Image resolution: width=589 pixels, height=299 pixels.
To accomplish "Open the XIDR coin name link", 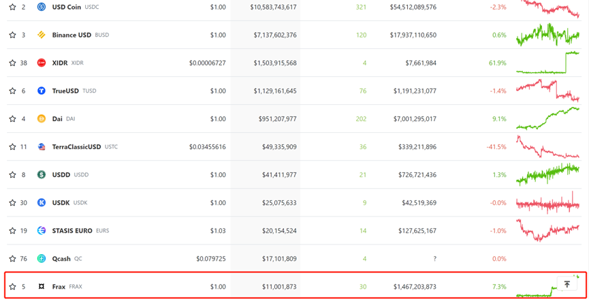I will [60, 63].
